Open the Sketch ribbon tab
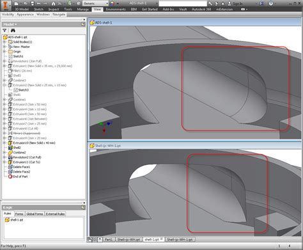This screenshot has height=250, width=303. tap(38, 10)
